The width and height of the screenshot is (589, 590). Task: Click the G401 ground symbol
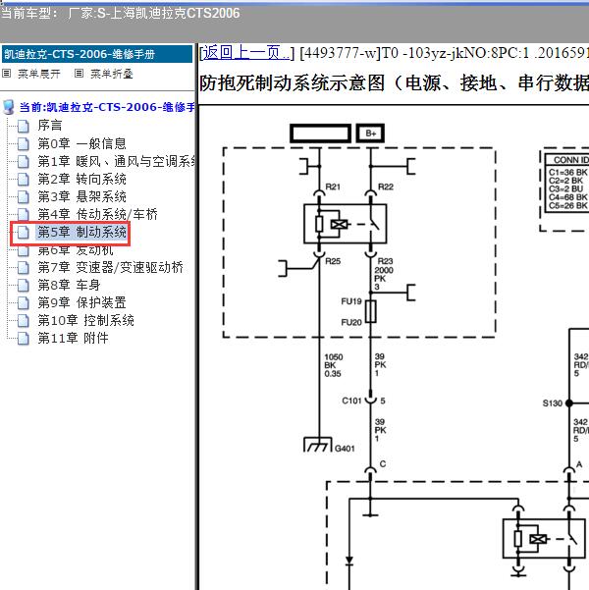tap(318, 445)
